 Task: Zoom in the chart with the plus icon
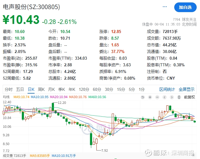click(x=150, y=97)
